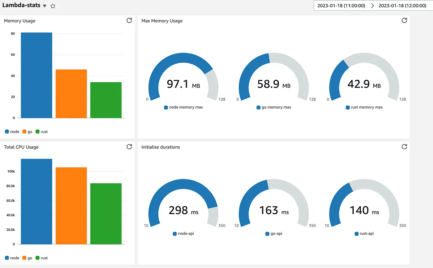
Task: Click the rust memory max legend entry
Action: (x=364, y=107)
